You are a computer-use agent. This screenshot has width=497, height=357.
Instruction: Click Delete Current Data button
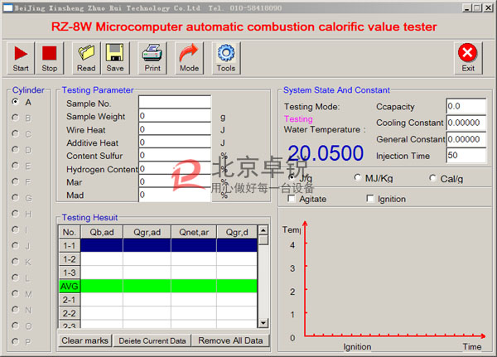click(152, 340)
